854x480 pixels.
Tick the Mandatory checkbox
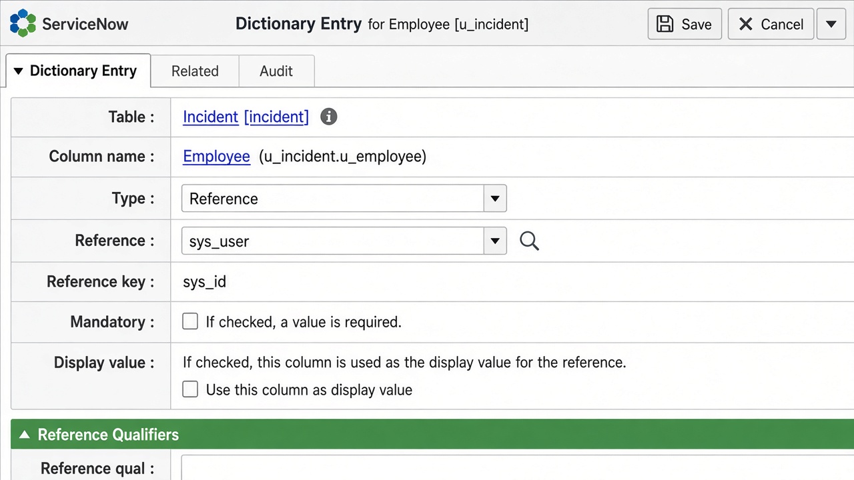190,321
